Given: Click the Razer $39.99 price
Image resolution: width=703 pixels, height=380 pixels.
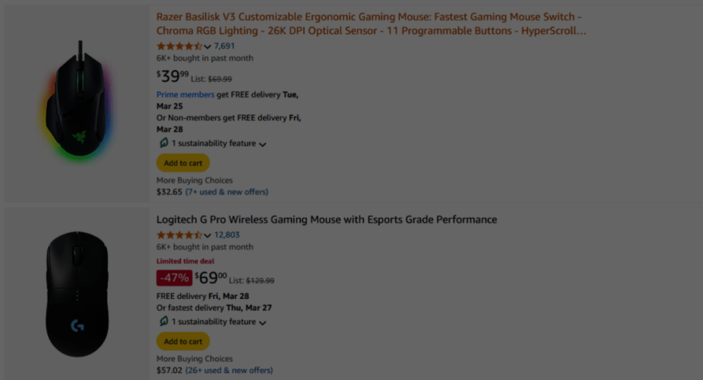Looking at the screenshot, I should (x=172, y=76).
